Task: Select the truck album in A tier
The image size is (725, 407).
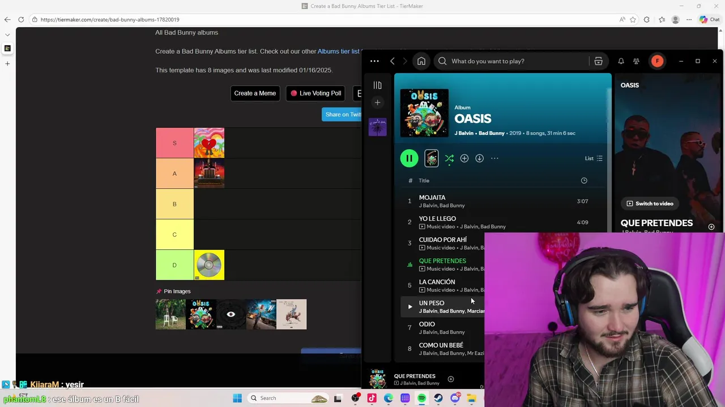Action: click(x=209, y=174)
